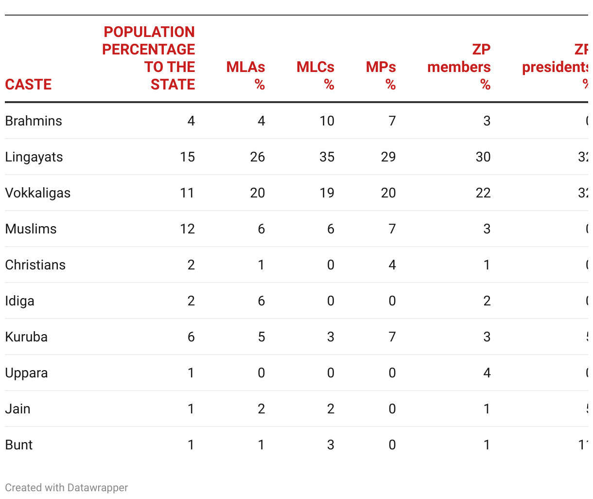The image size is (593, 499).
Task: Click Vokkaligas ZP members value 22
Action: (483, 193)
